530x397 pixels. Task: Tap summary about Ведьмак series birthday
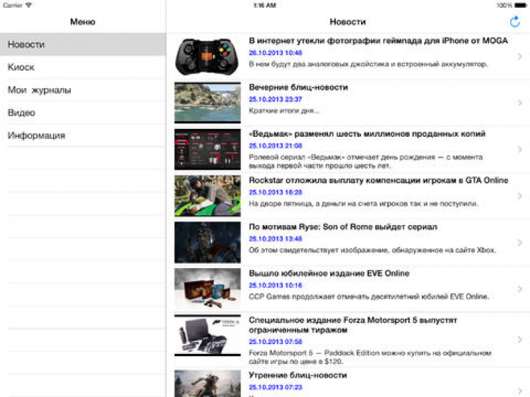coord(366,161)
